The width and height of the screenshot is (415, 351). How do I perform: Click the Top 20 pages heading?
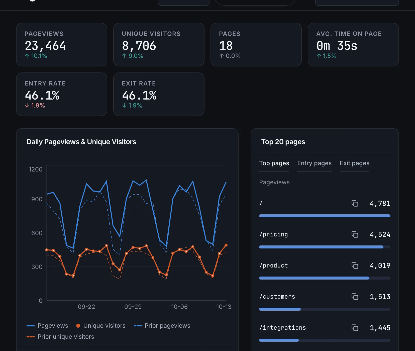(283, 142)
